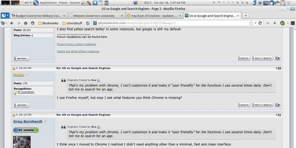Click the blue shield tray icon

click(260, 3)
